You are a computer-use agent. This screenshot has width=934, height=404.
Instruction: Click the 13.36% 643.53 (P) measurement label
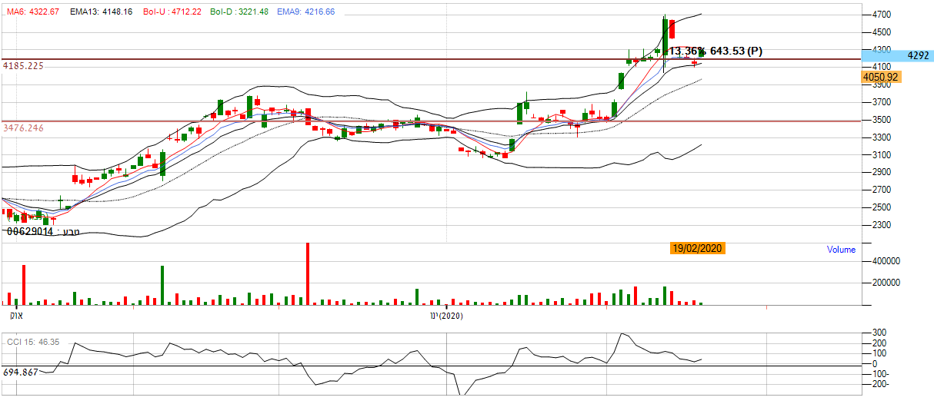[x=716, y=51]
